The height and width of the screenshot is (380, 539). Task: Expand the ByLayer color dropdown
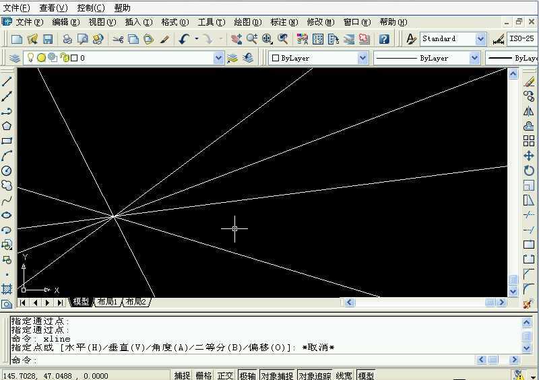[362, 58]
